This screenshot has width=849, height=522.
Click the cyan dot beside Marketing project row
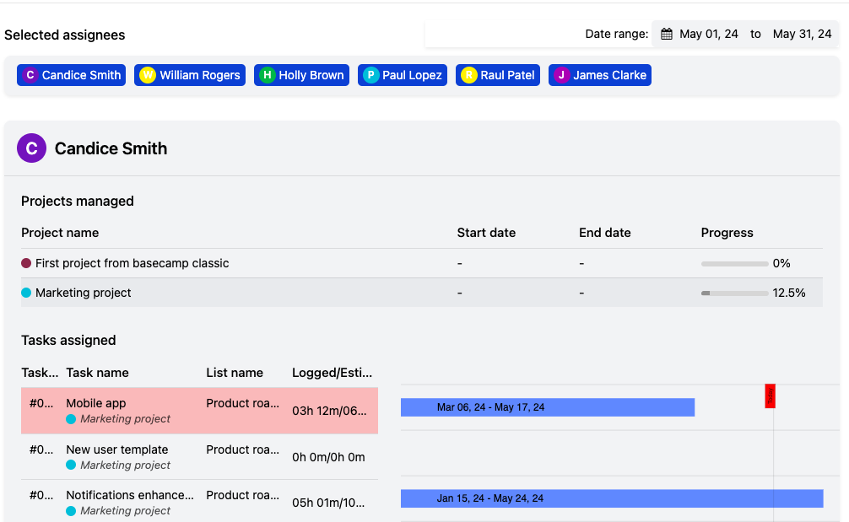[26, 293]
